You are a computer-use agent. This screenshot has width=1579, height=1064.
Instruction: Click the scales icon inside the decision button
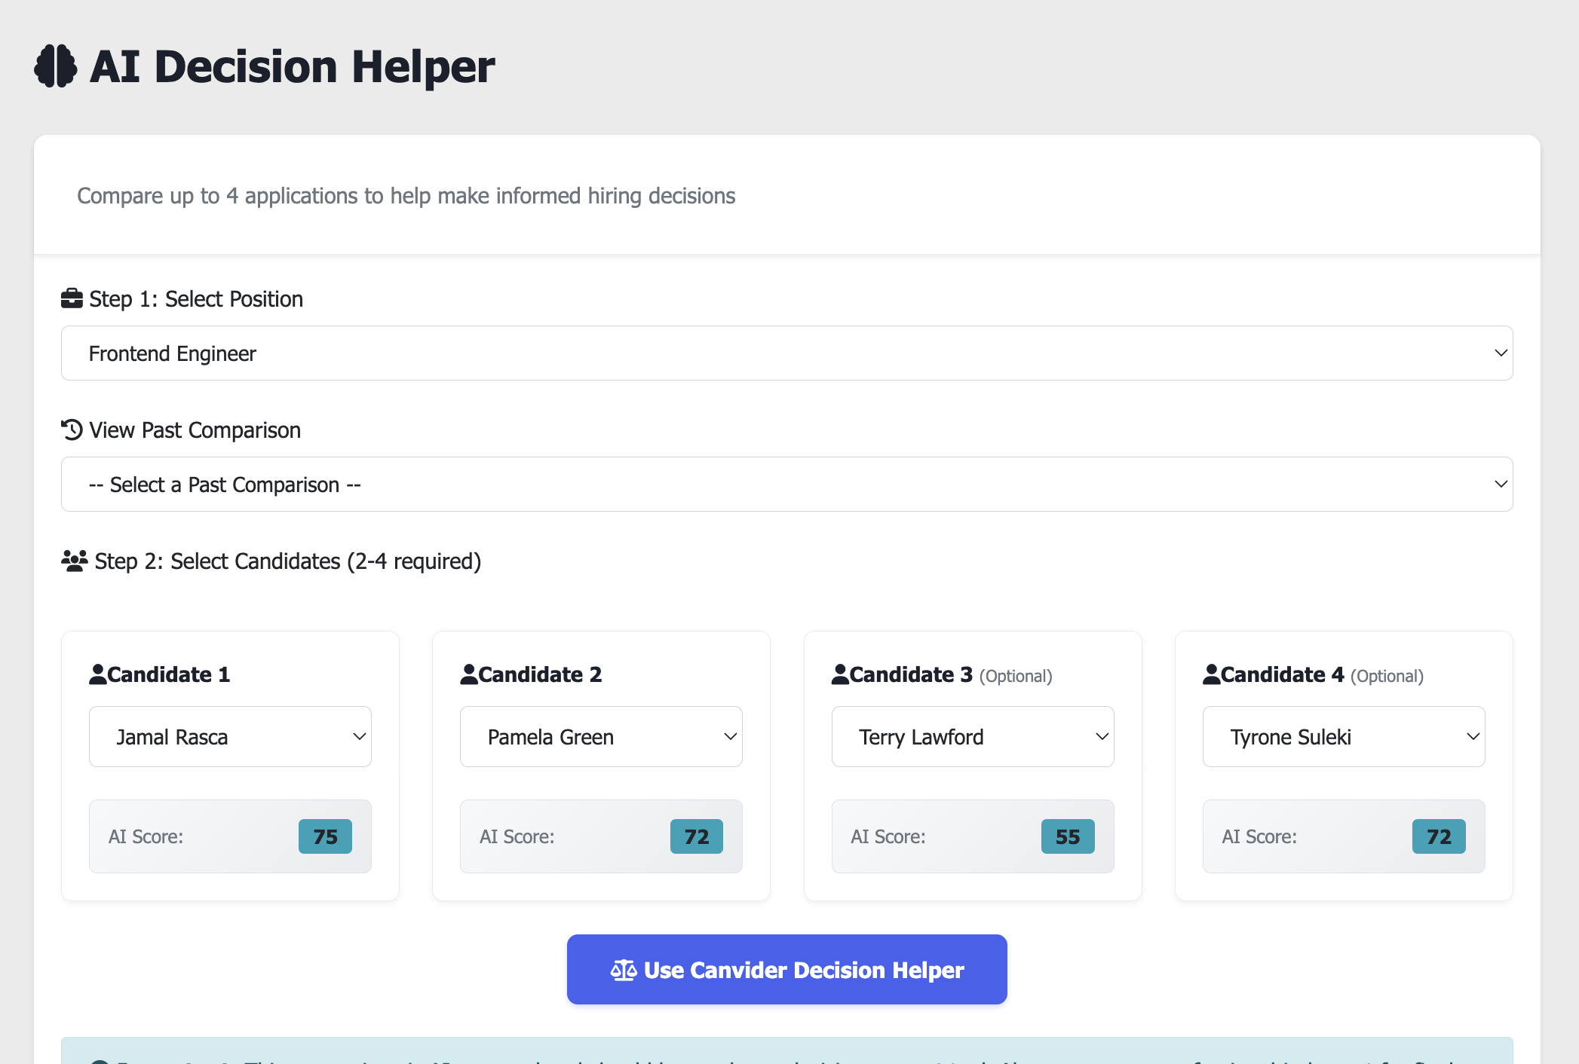(x=624, y=969)
